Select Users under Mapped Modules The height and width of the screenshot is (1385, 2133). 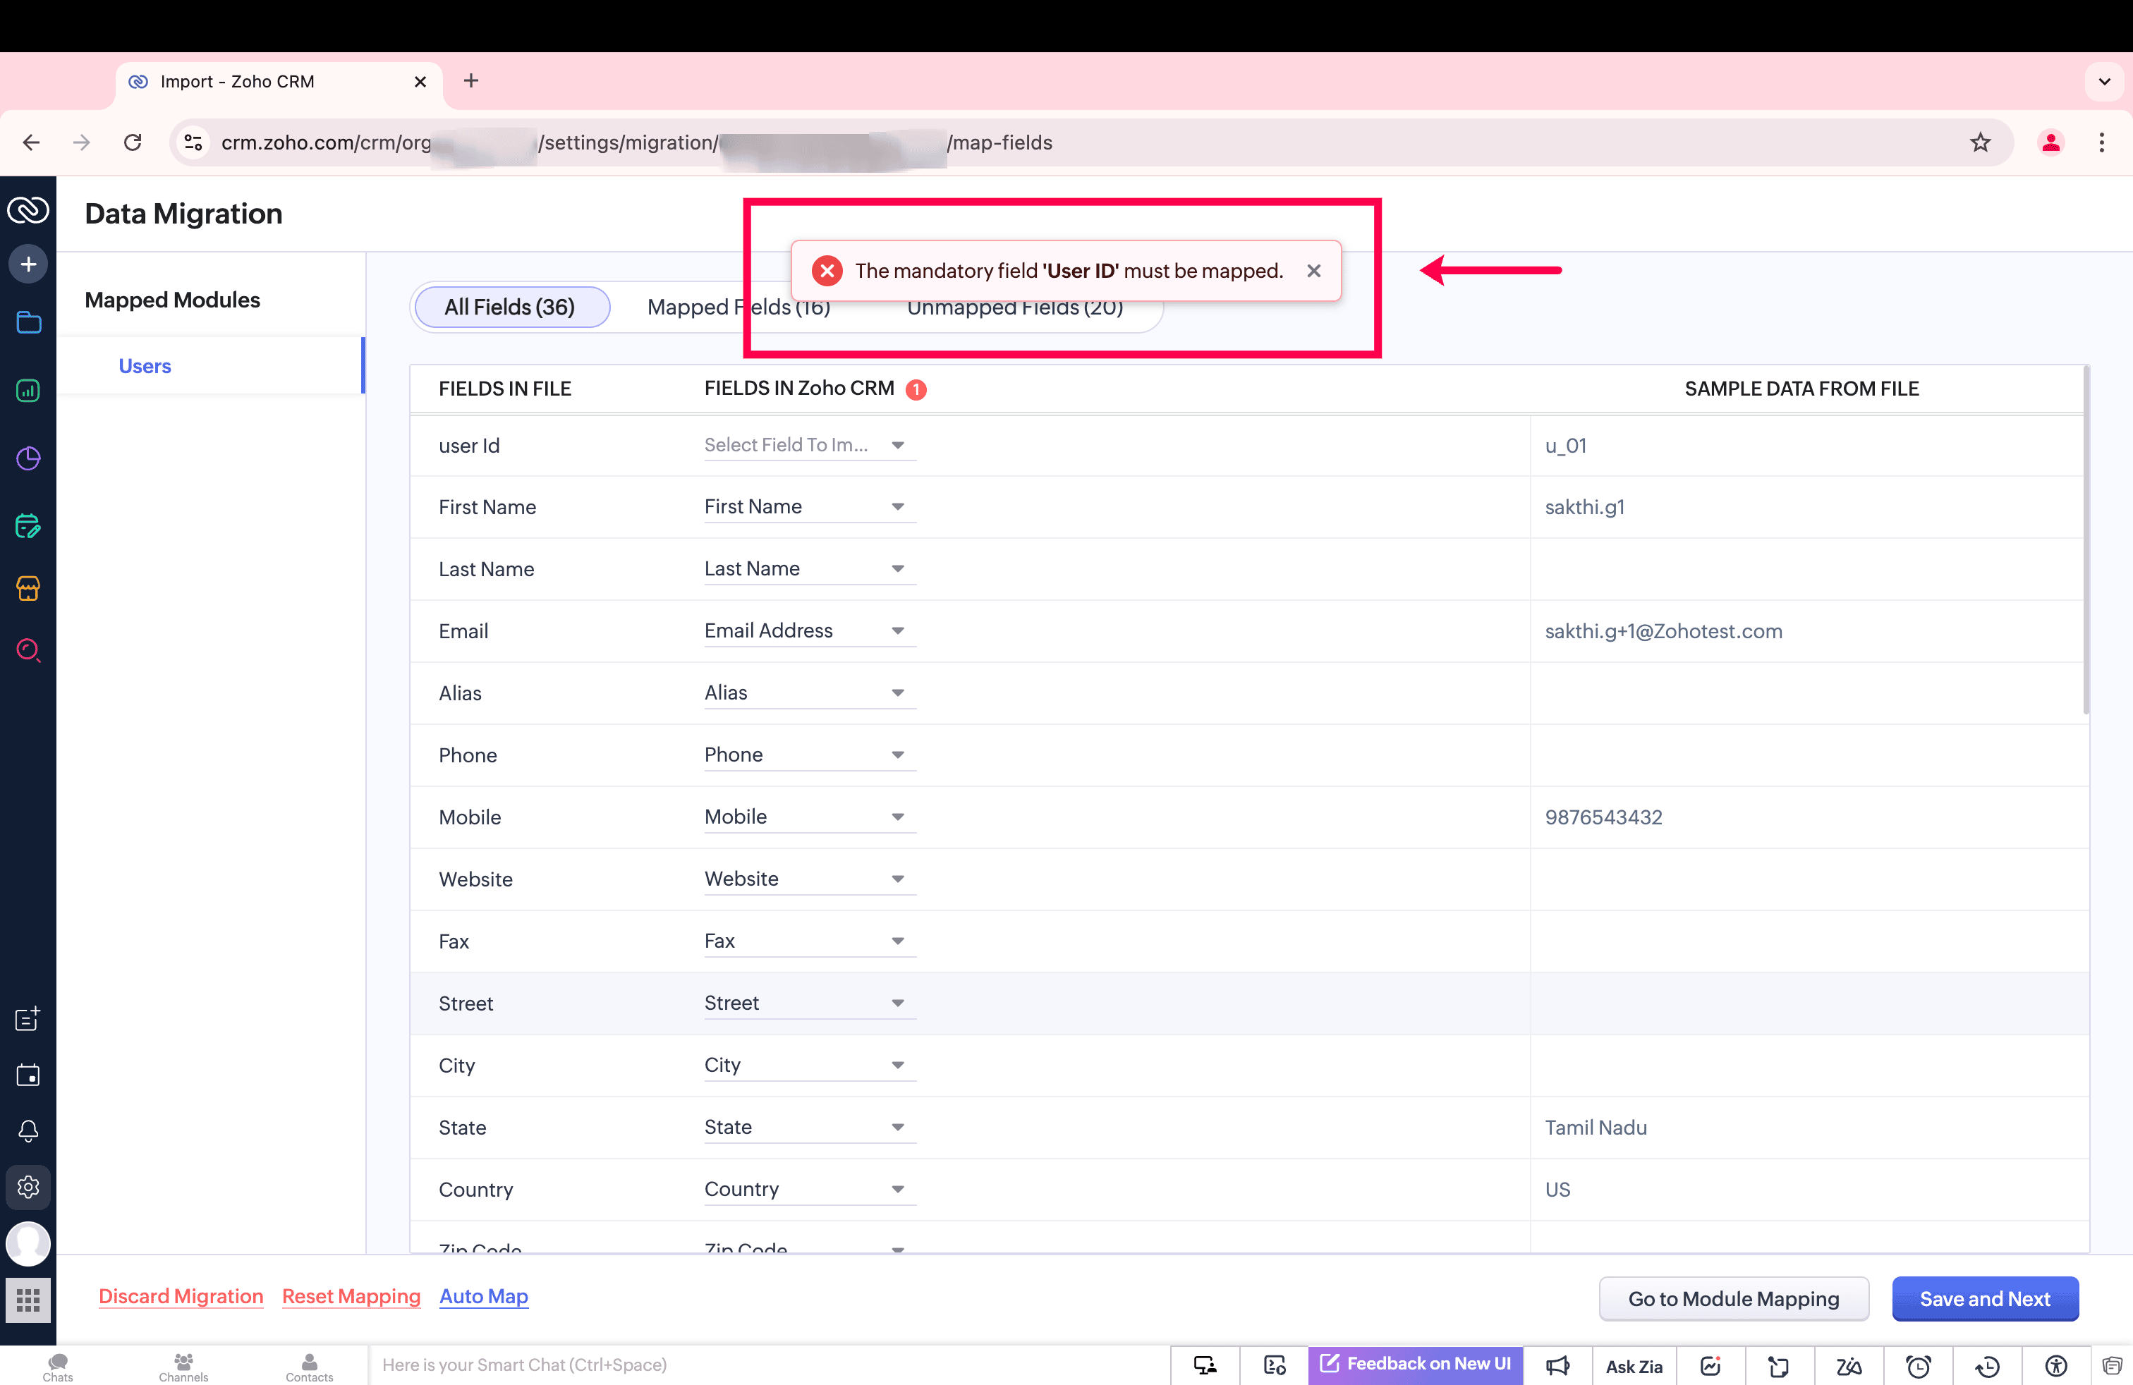145,365
